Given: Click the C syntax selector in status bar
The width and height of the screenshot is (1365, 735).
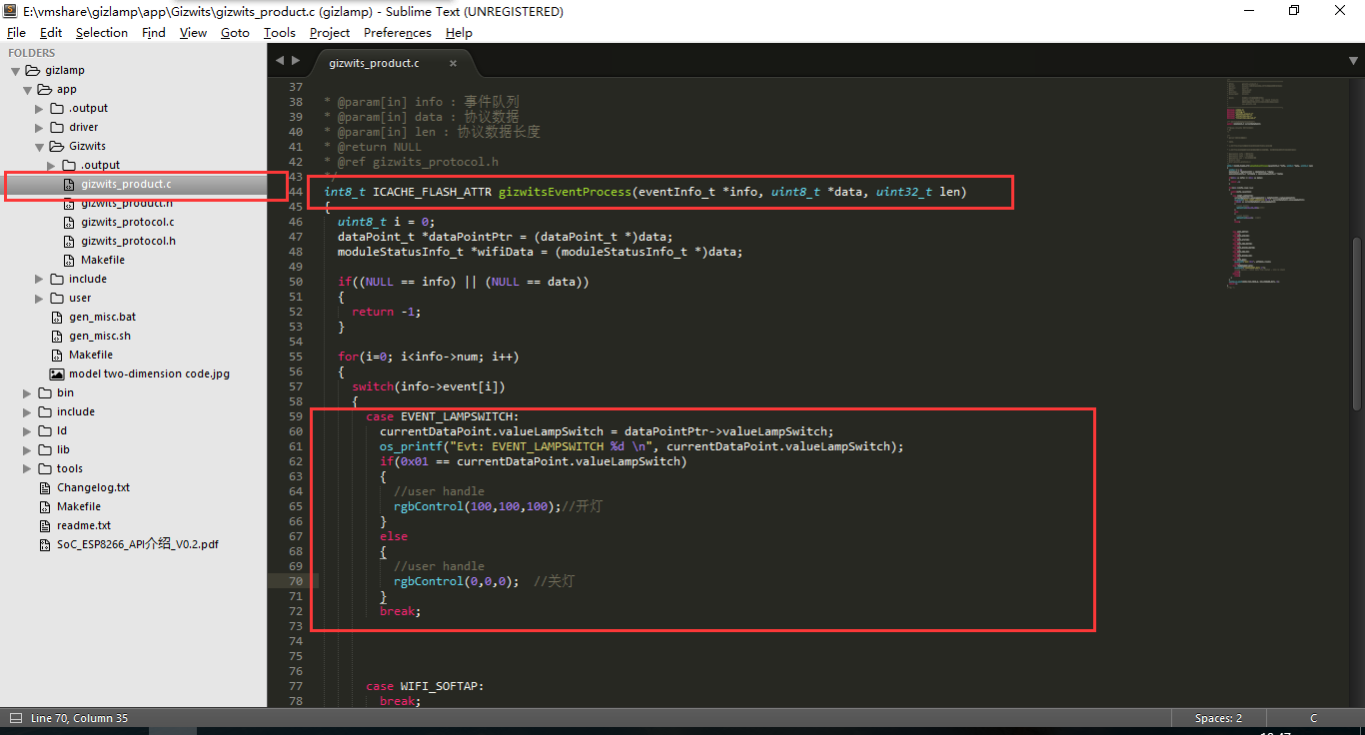Looking at the screenshot, I should point(1313,718).
